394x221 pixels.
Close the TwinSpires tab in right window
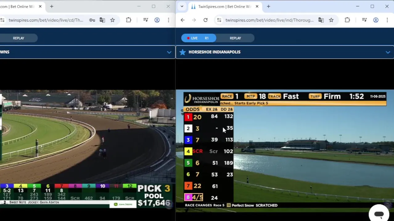coord(257,6)
